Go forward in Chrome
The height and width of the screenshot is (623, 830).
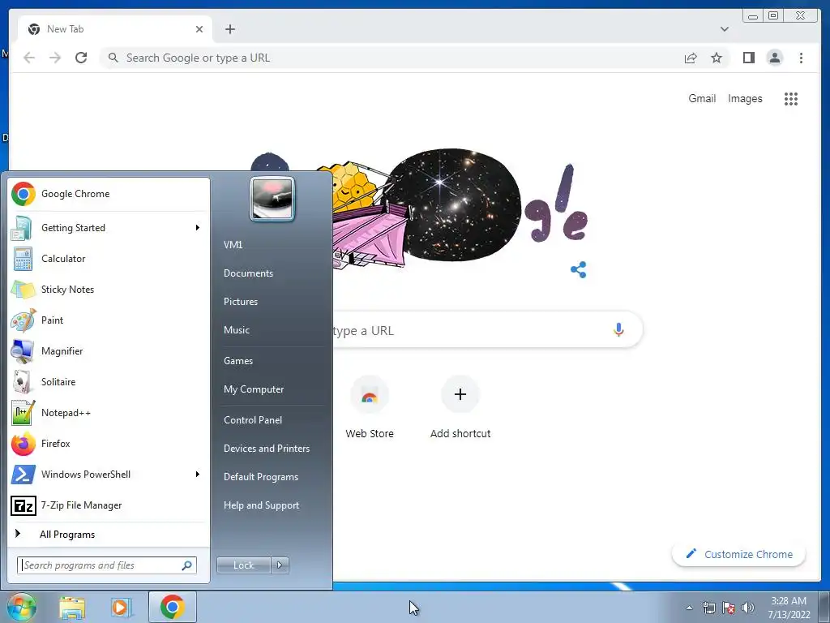click(55, 58)
